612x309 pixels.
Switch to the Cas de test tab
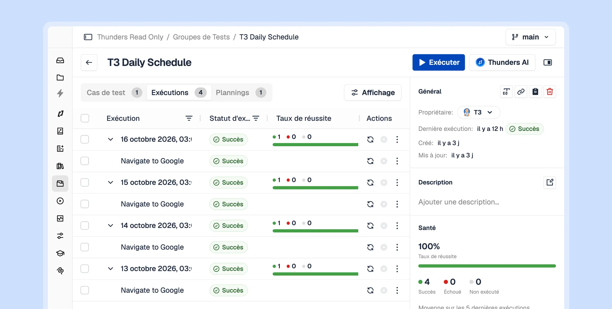(114, 93)
